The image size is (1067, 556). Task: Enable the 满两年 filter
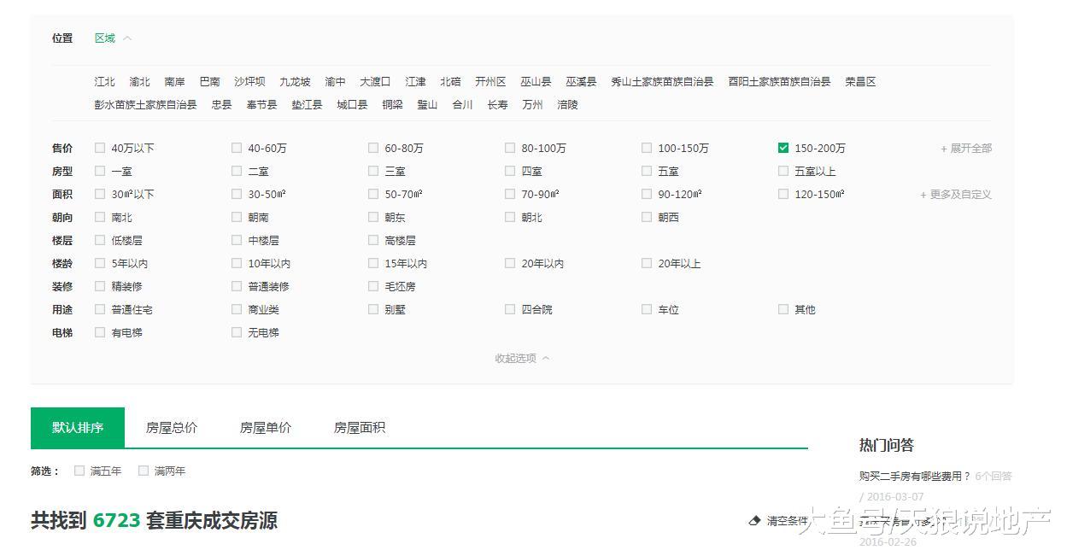[144, 470]
